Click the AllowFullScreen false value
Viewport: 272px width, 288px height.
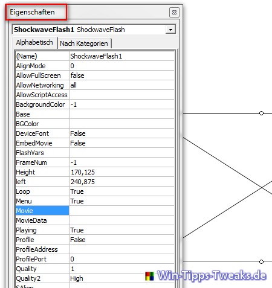click(121, 75)
